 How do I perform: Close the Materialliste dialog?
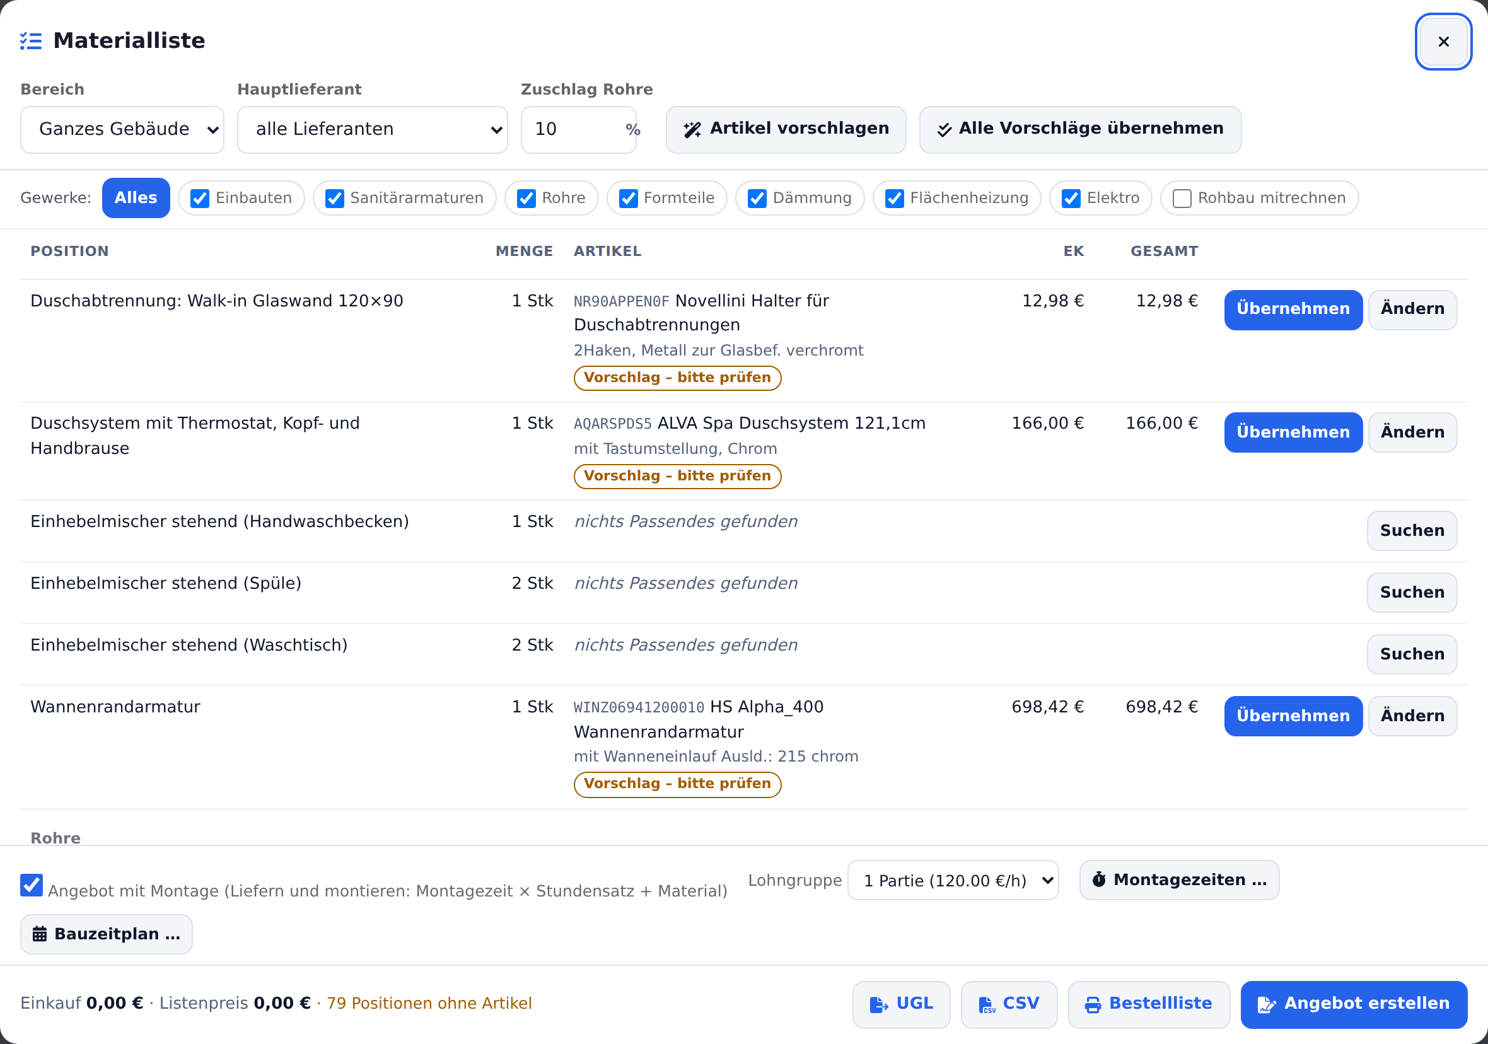click(x=1443, y=42)
